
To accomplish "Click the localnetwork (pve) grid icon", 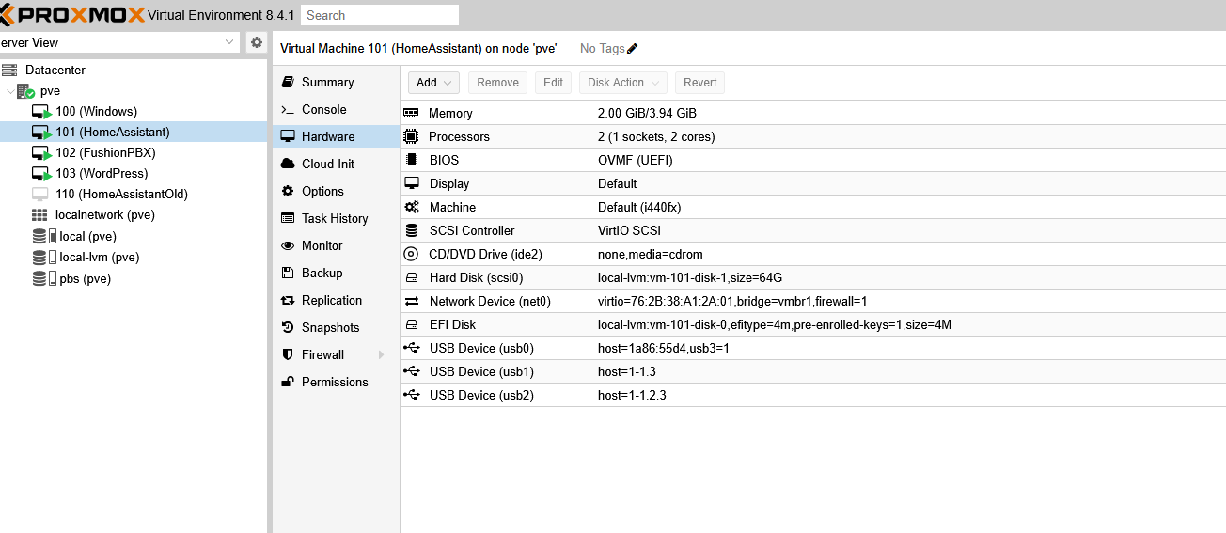I will (x=39, y=215).
